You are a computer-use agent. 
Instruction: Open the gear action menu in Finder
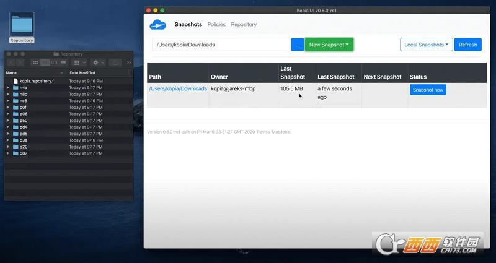click(x=98, y=63)
